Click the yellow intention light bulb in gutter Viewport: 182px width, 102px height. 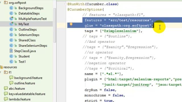tap(71, 24)
